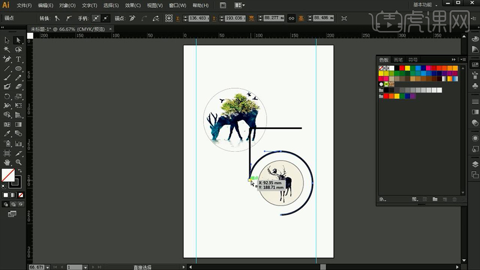Open the Swatches panel options menu

pyautogui.click(x=464, y=60)
